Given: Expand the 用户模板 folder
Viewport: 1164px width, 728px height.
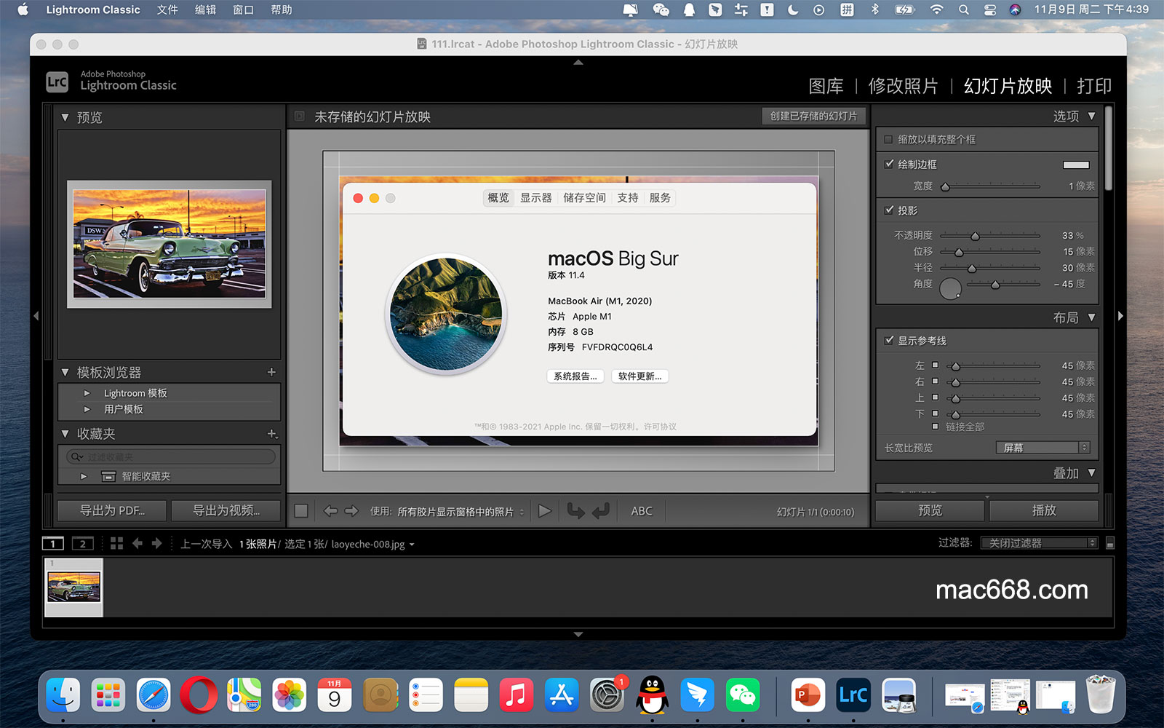Looking at the screenshot, I should coord(87,409).
